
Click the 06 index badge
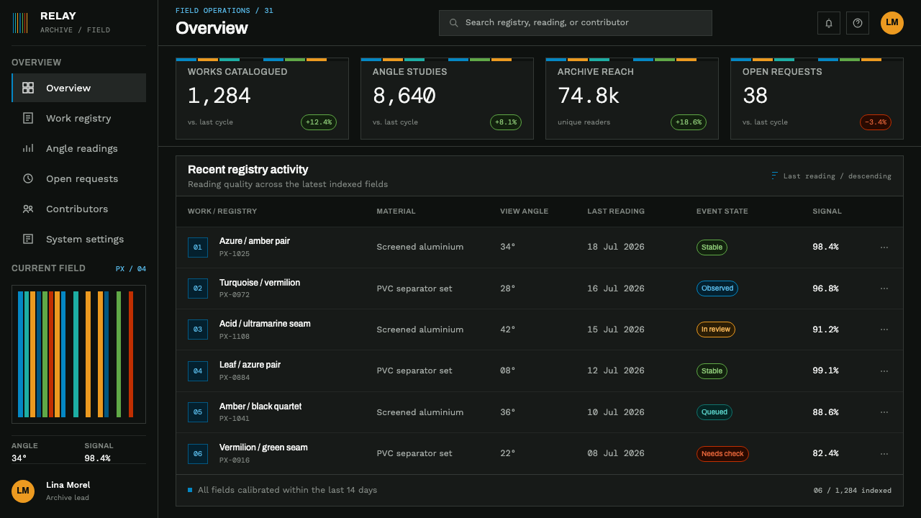pos(198,454)
